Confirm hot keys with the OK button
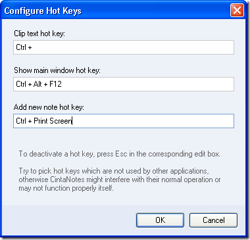 [x=160, y=220]
